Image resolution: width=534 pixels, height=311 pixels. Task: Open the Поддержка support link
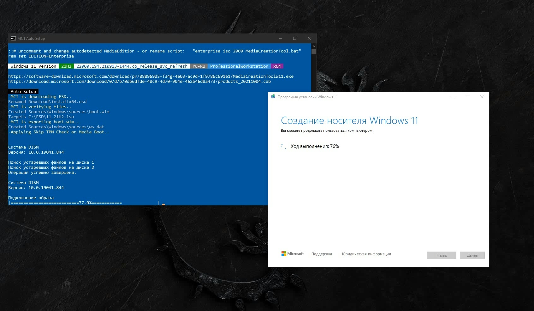(322, 254)
